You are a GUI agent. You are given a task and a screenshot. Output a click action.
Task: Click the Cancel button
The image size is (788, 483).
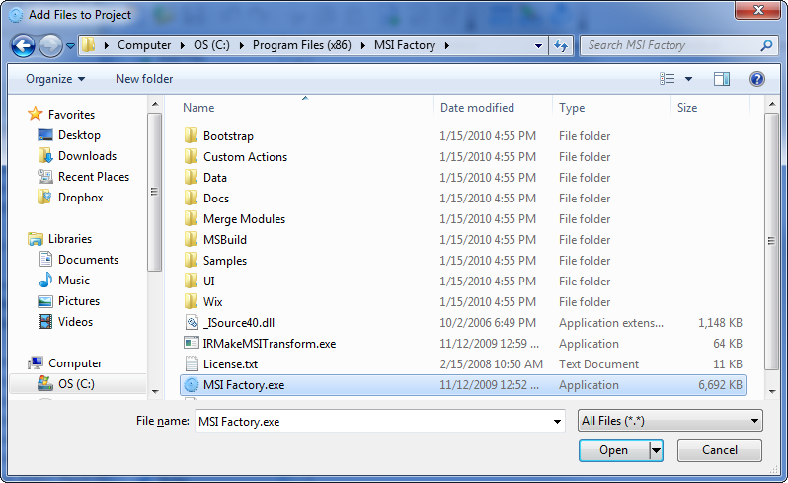[x=720, y=450]
